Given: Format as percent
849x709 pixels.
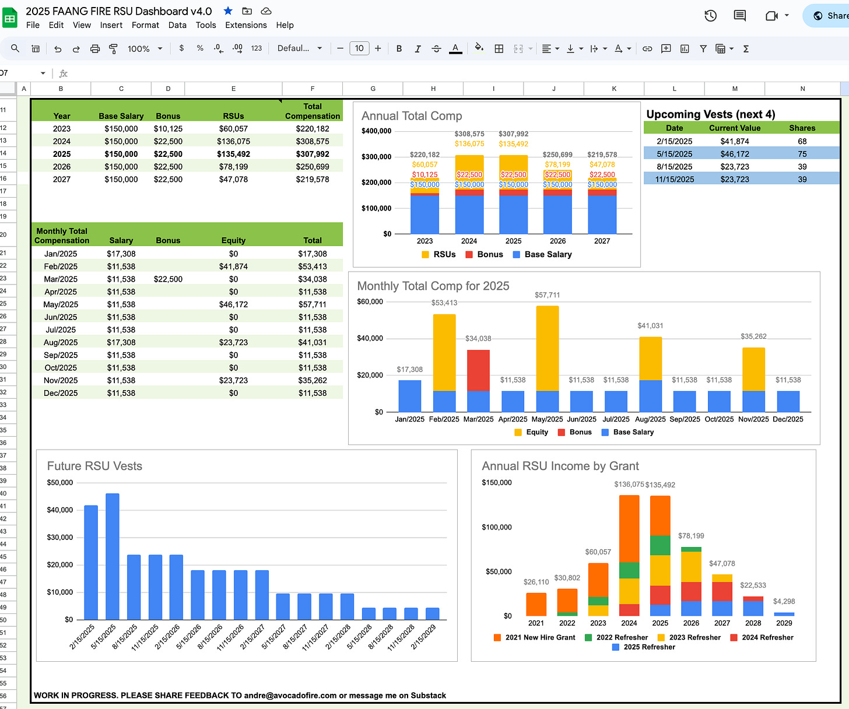Looking at the screenshot, I should click(200, 48).
